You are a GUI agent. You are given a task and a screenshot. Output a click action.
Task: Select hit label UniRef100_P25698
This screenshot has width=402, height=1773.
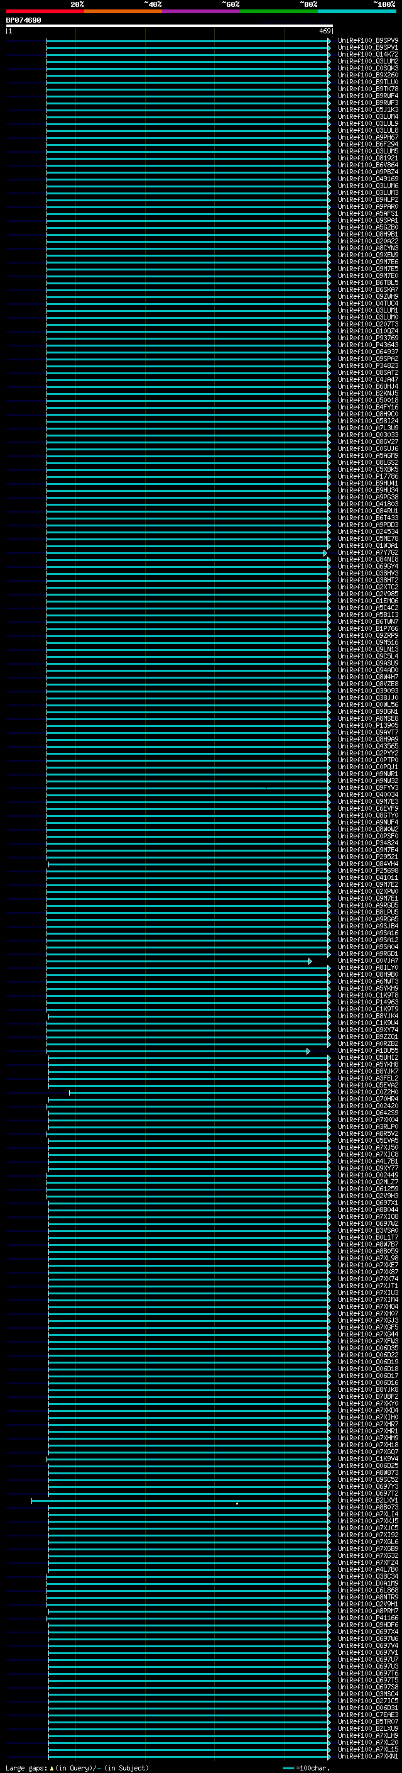[x=368, y=870]
